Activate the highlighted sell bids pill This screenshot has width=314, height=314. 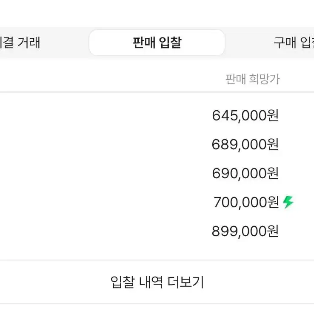pos(157,43)
